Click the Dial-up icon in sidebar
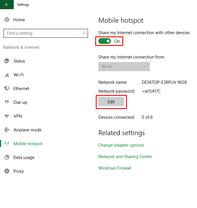Image resolution: width=197 pixels, height=208 pixels. point(7,102)
